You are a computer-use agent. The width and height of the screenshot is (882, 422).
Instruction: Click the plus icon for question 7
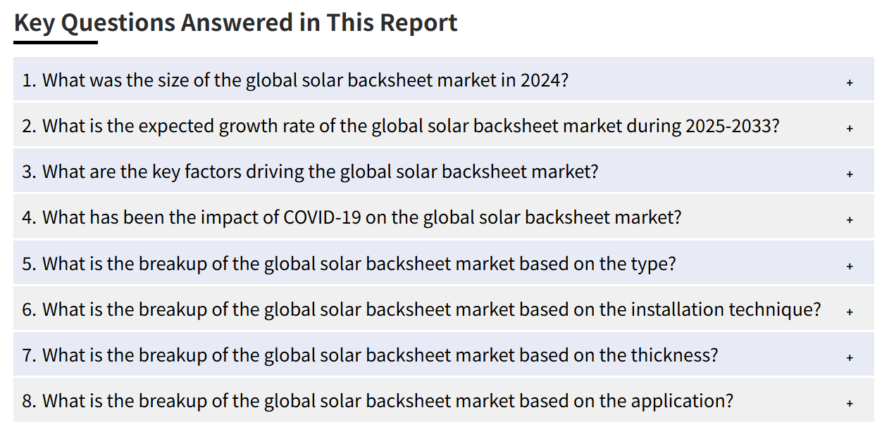pos(850,357)
